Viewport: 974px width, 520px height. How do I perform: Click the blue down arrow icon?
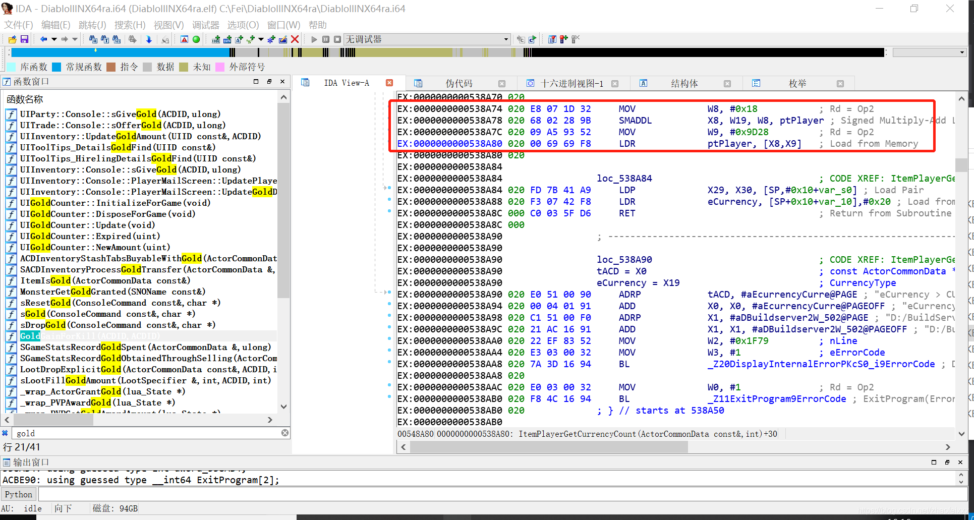(149, 39)
